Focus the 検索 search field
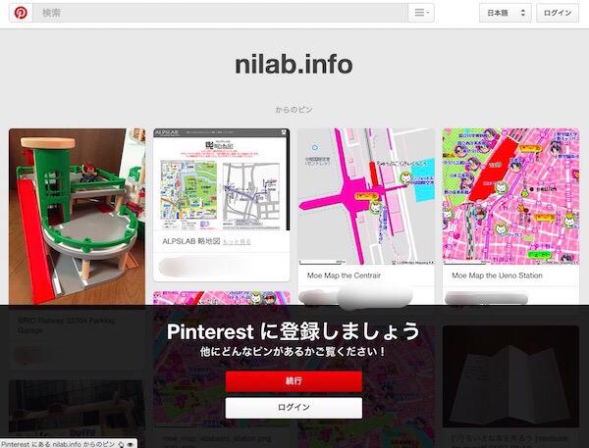 pyautogui.click(x=221, y=13)
